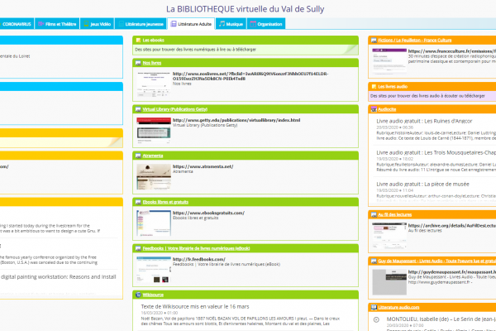Open Virtual Library (Publications Getty) title link
The width and height of the screenshot is (496, 331).
pyautogui.click(x=175, y=109)
